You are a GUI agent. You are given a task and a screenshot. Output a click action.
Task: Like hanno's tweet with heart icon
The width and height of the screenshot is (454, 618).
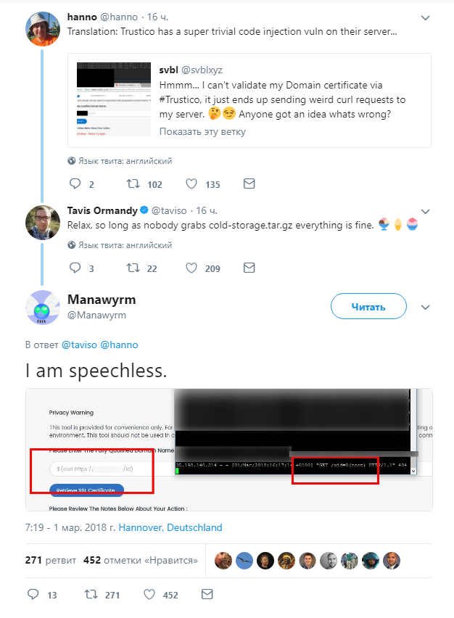191,184
